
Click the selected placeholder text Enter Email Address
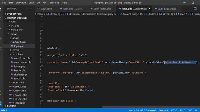coord(180,62)
